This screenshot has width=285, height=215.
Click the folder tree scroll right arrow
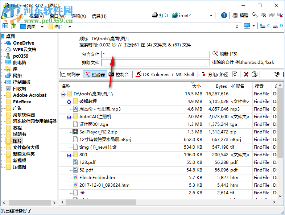pyautogui.click(x=54, y=203)
